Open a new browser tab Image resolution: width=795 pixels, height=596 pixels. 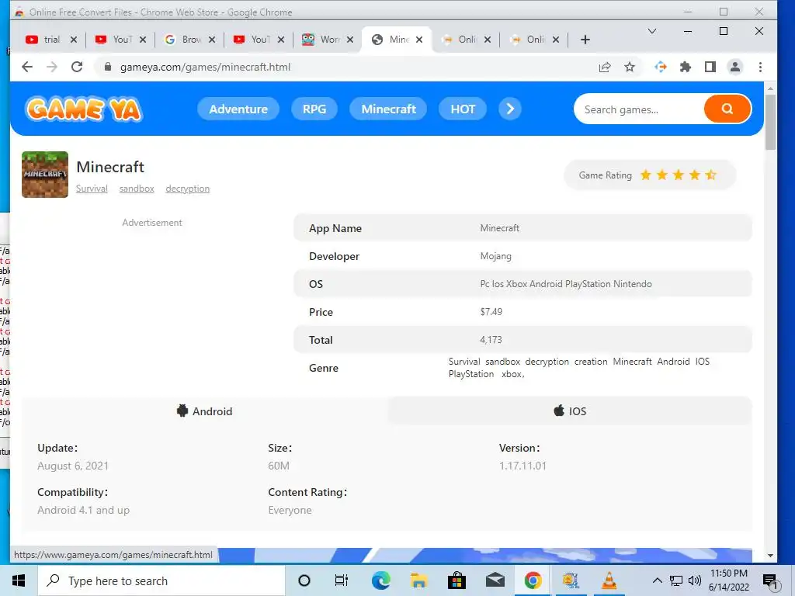(585, 40)
